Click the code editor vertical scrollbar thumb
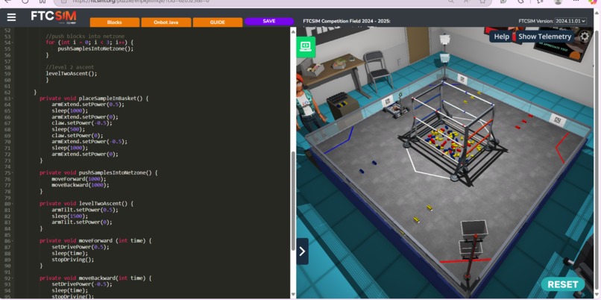 tap(293, 200)
